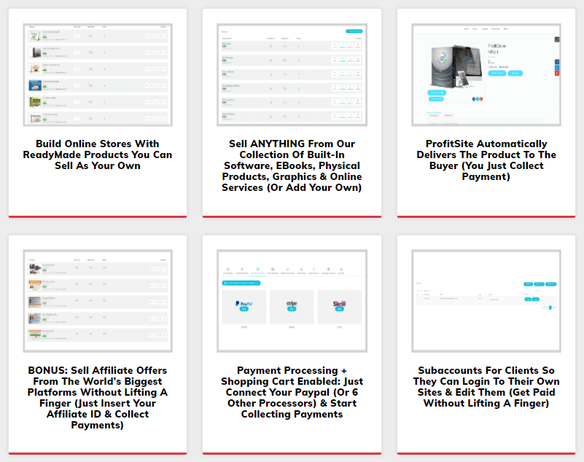Click "Sell ANYTHING From Our Collection" heading
Image resolution: width=584 pixels, height=462 pixels.
pos(292,165)
